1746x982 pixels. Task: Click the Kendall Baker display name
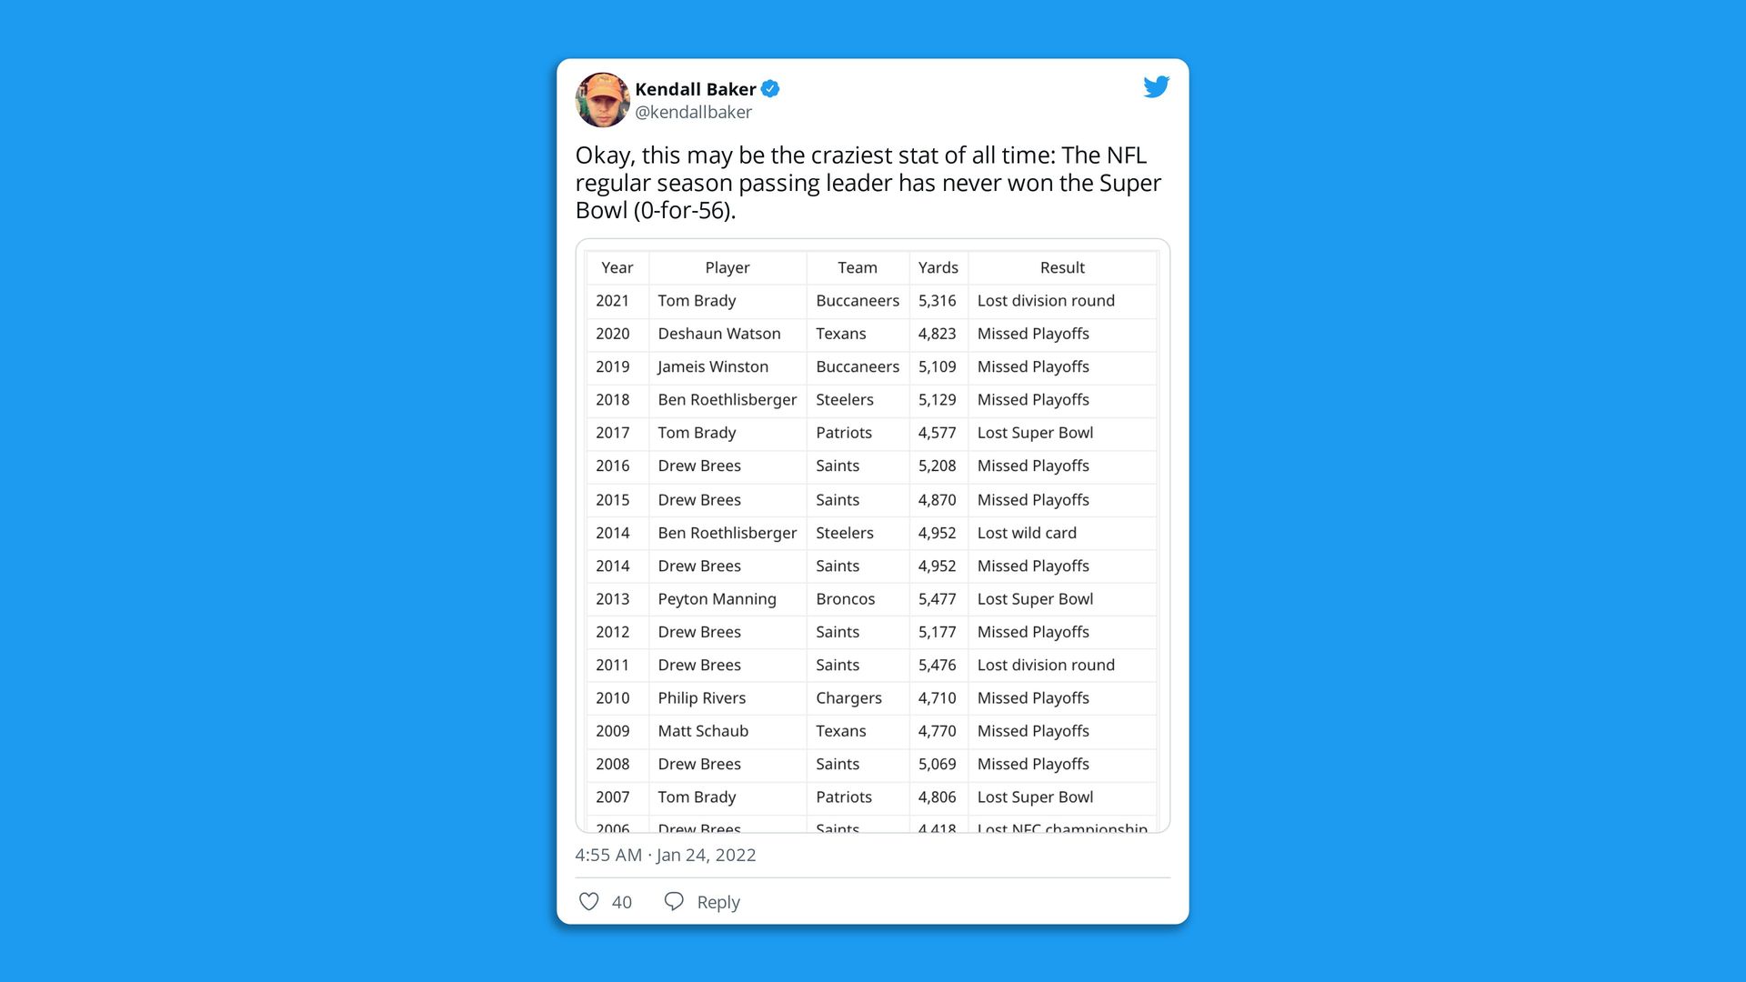[695, 89]
